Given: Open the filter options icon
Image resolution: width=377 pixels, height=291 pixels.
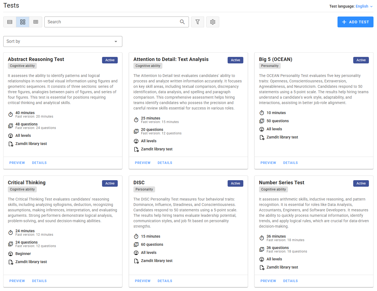Looking at the screenshot, I should [198, 22].
